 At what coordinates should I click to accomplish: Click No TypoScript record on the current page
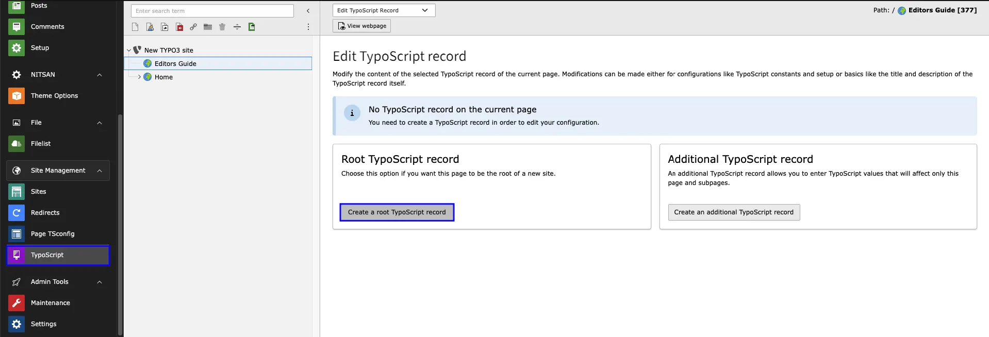(x=452, y=109)
